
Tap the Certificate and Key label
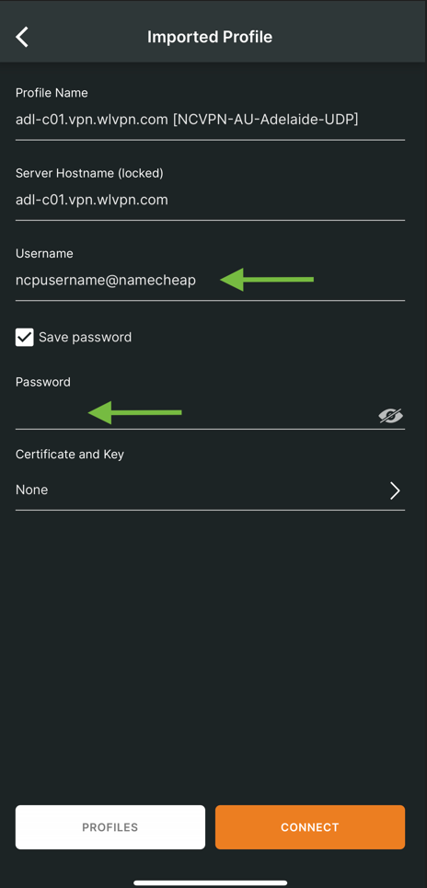[x=70, y=455]
